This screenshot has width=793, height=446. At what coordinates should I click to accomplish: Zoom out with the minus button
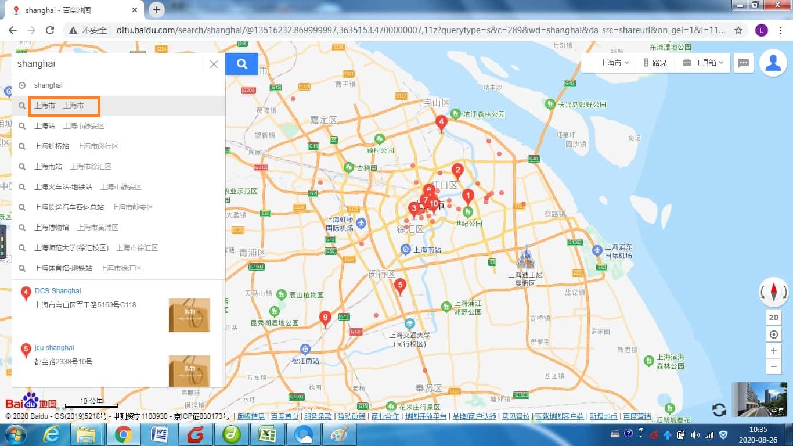[773, 366]
